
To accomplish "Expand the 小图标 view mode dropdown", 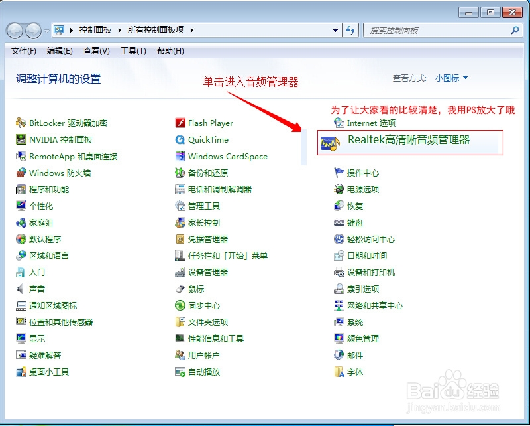I will [452, 78].
